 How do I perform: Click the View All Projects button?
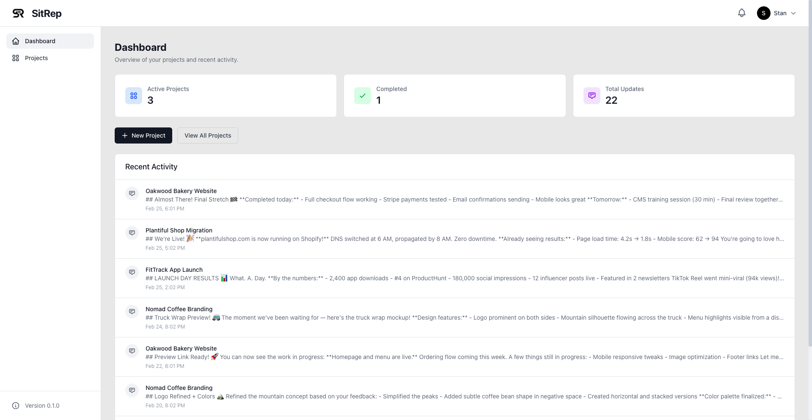pyautogui.click(x=207, y=135)
